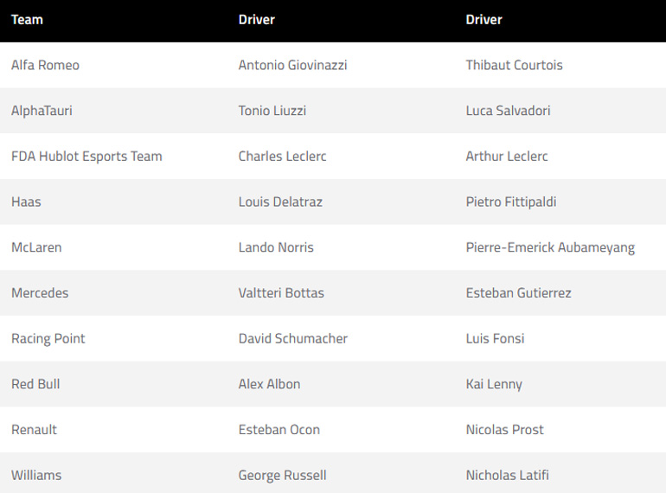
Task: Click on Luca Salvadori
Action: 508,111
